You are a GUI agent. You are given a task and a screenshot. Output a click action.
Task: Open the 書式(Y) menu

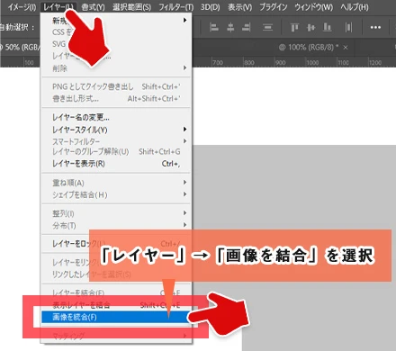tap(93, 7)
